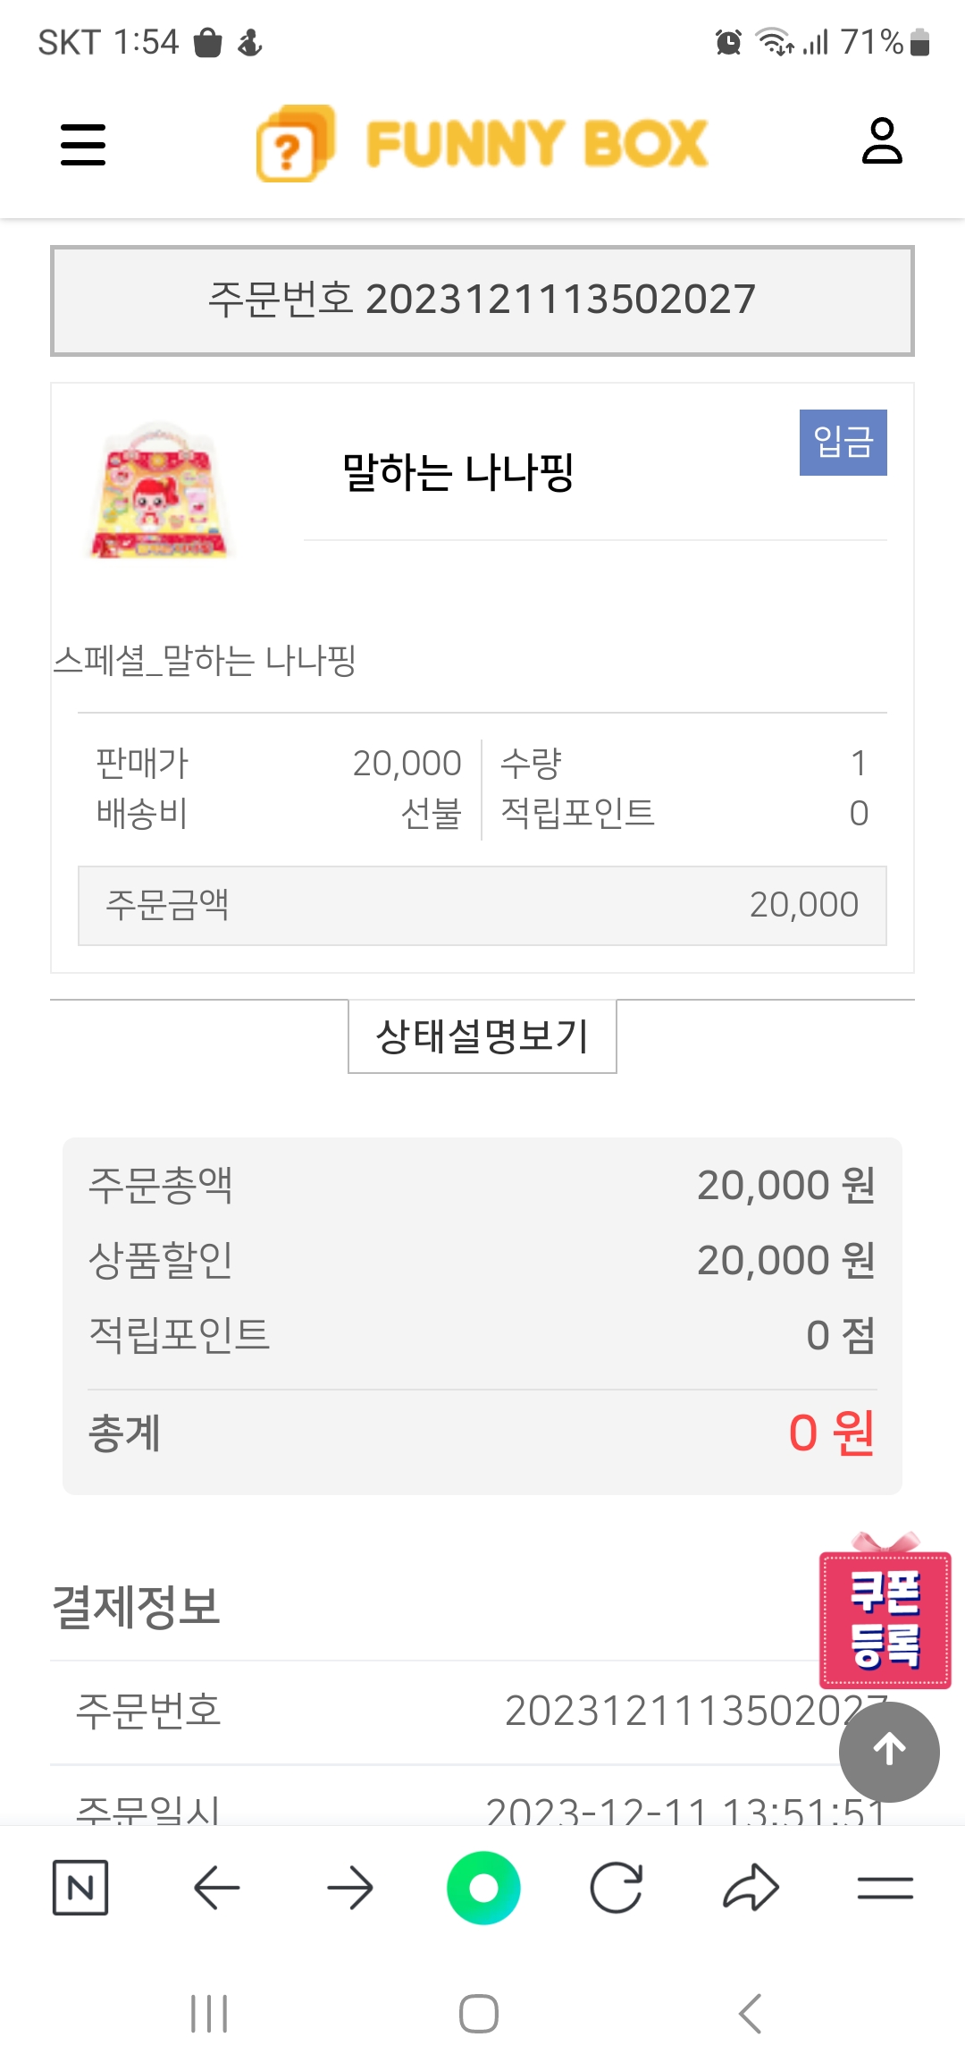Viewport: 965px width, 2071px height.
Task: Tap the coupon registration (쿠폰등록) badge
Action: [x=885, y=1618]
